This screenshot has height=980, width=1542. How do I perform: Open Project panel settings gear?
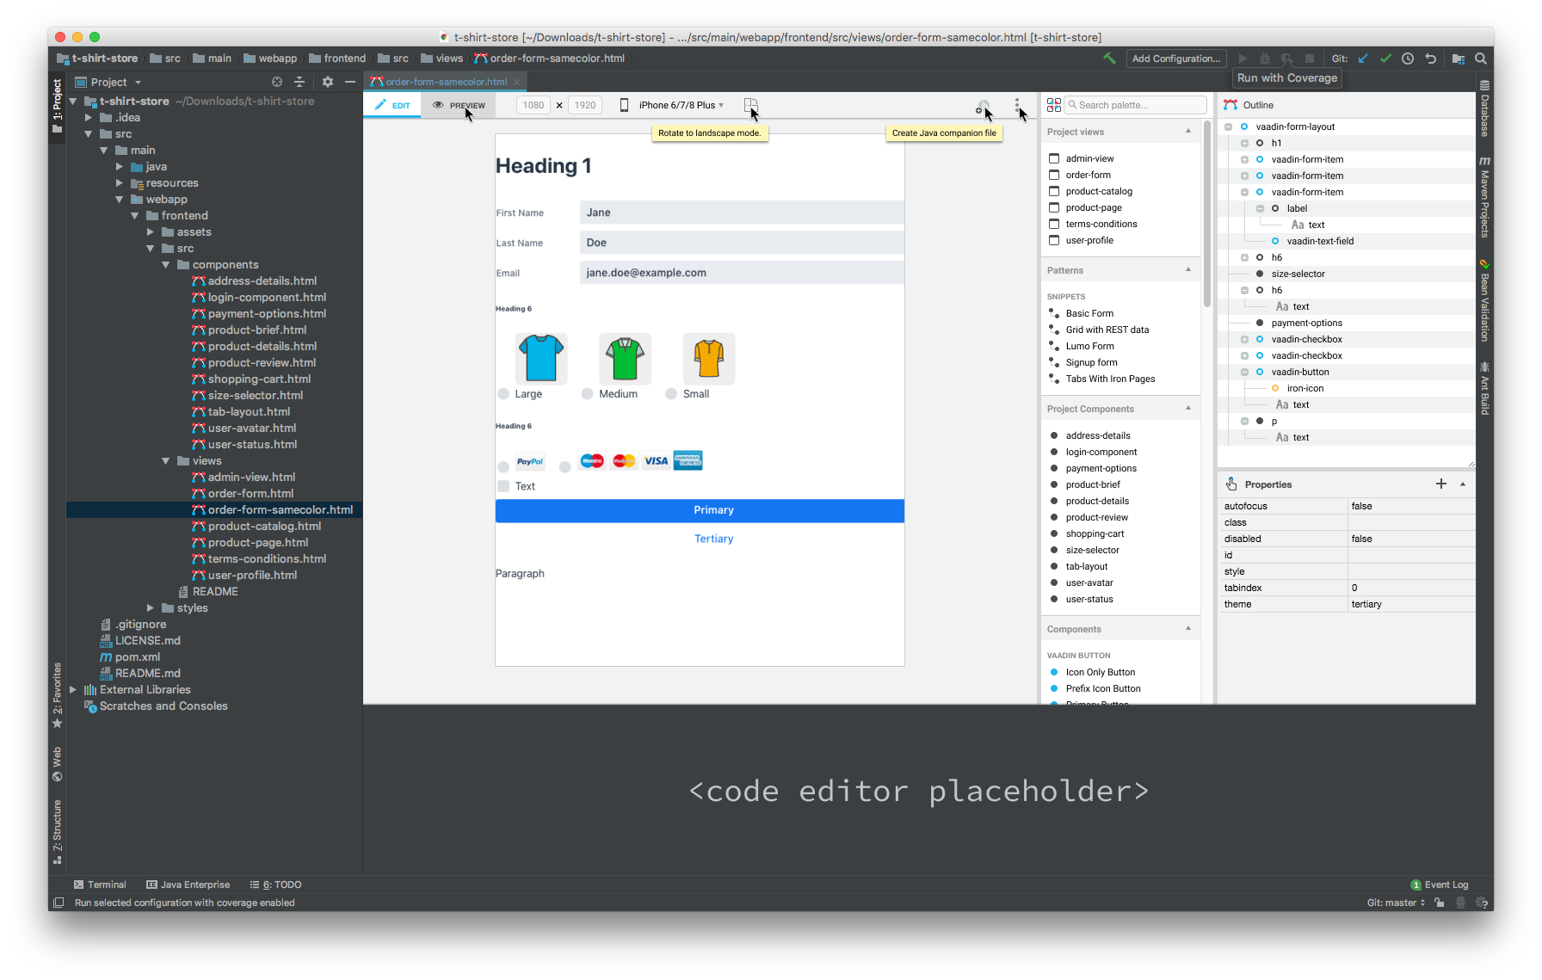(328, 82)
